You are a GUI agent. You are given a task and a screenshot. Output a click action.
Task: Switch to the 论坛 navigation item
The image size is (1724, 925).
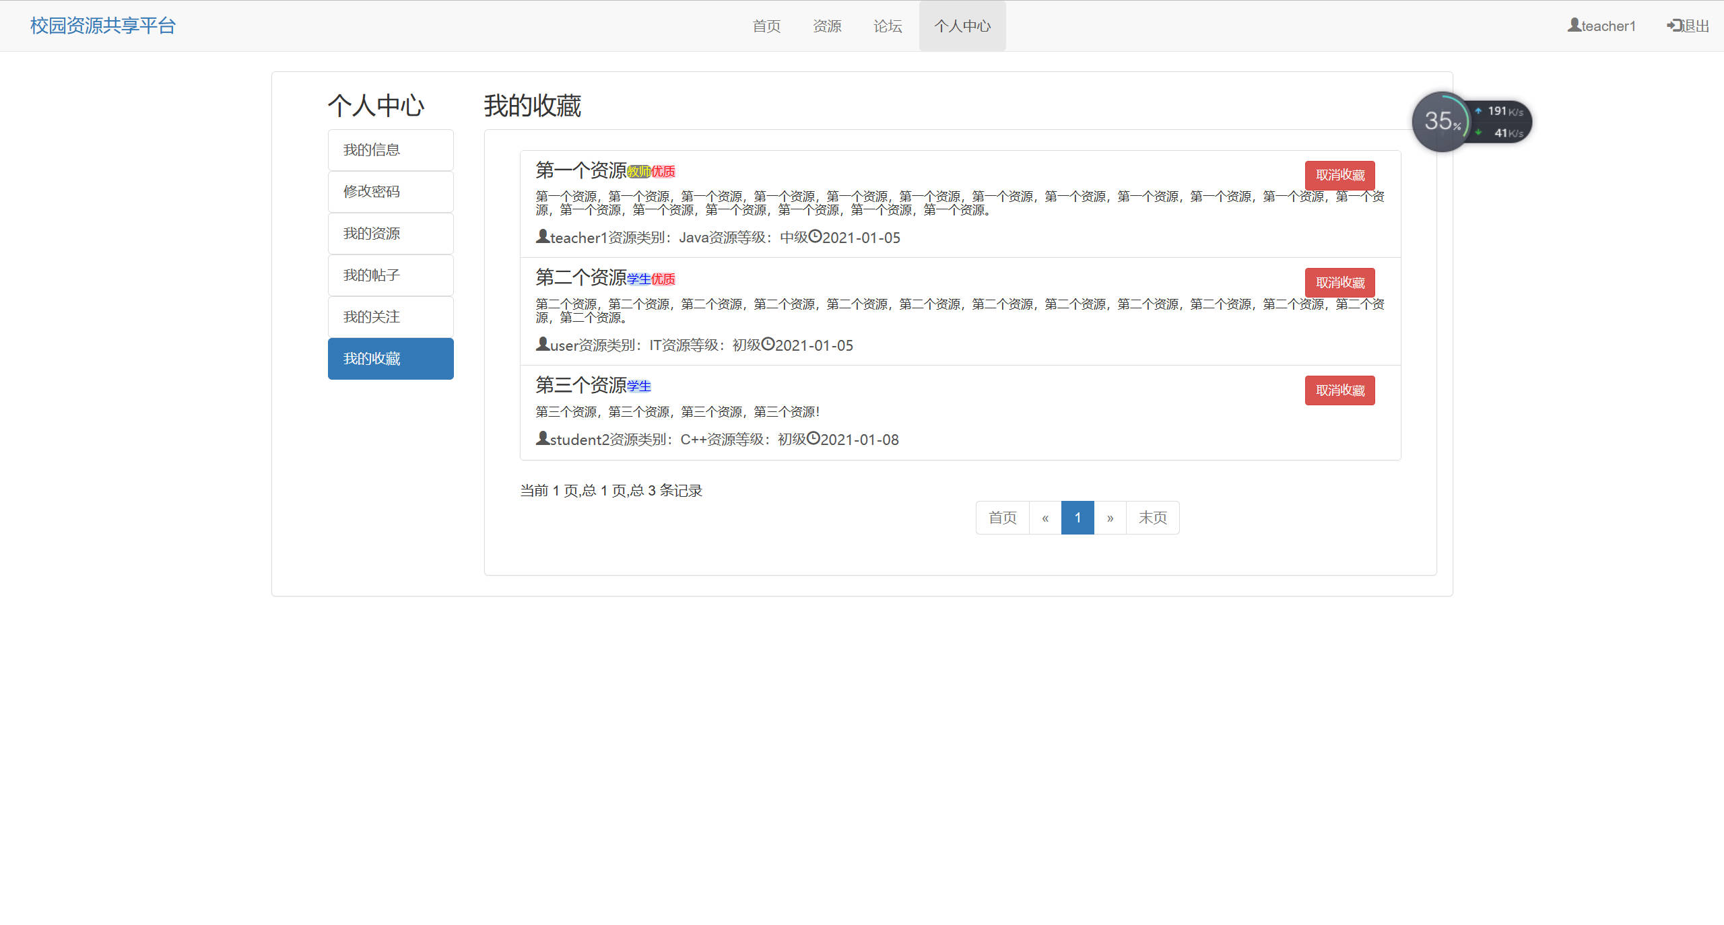pyautogui.click(x=887, y=26)
